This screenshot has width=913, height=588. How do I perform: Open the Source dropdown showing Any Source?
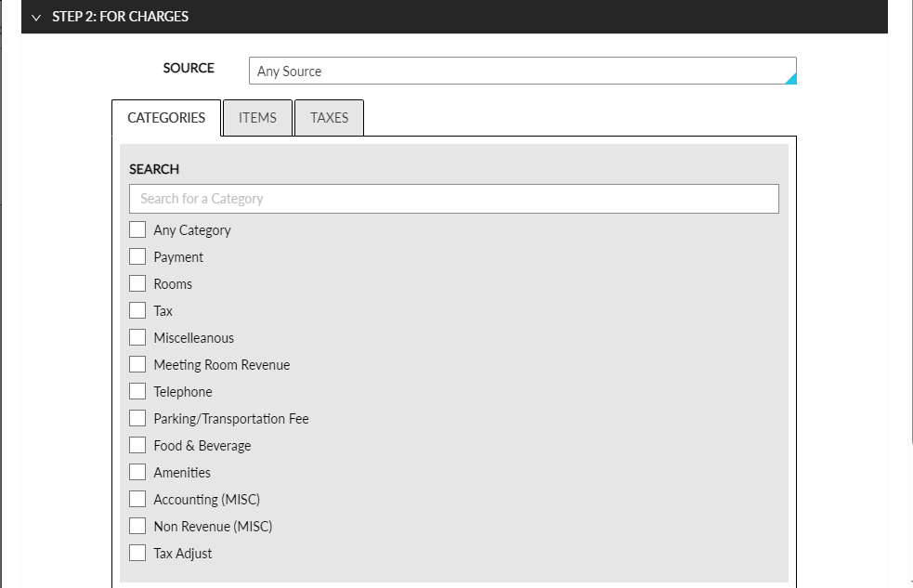(522, 71)
